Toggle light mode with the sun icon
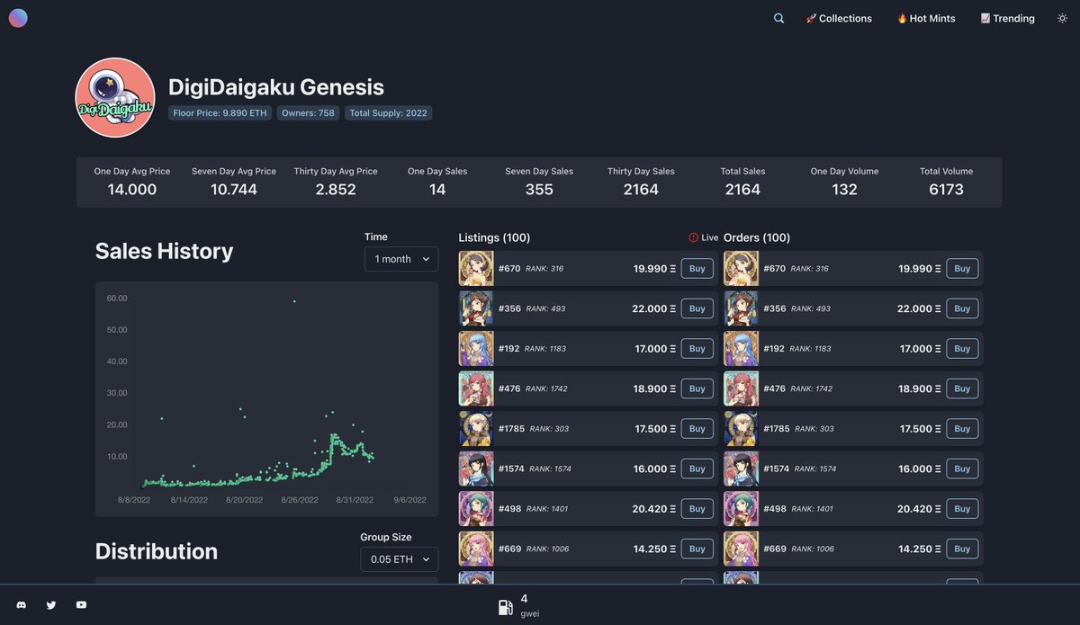This screenshot has width=1080, height=625. [1062, 17]
